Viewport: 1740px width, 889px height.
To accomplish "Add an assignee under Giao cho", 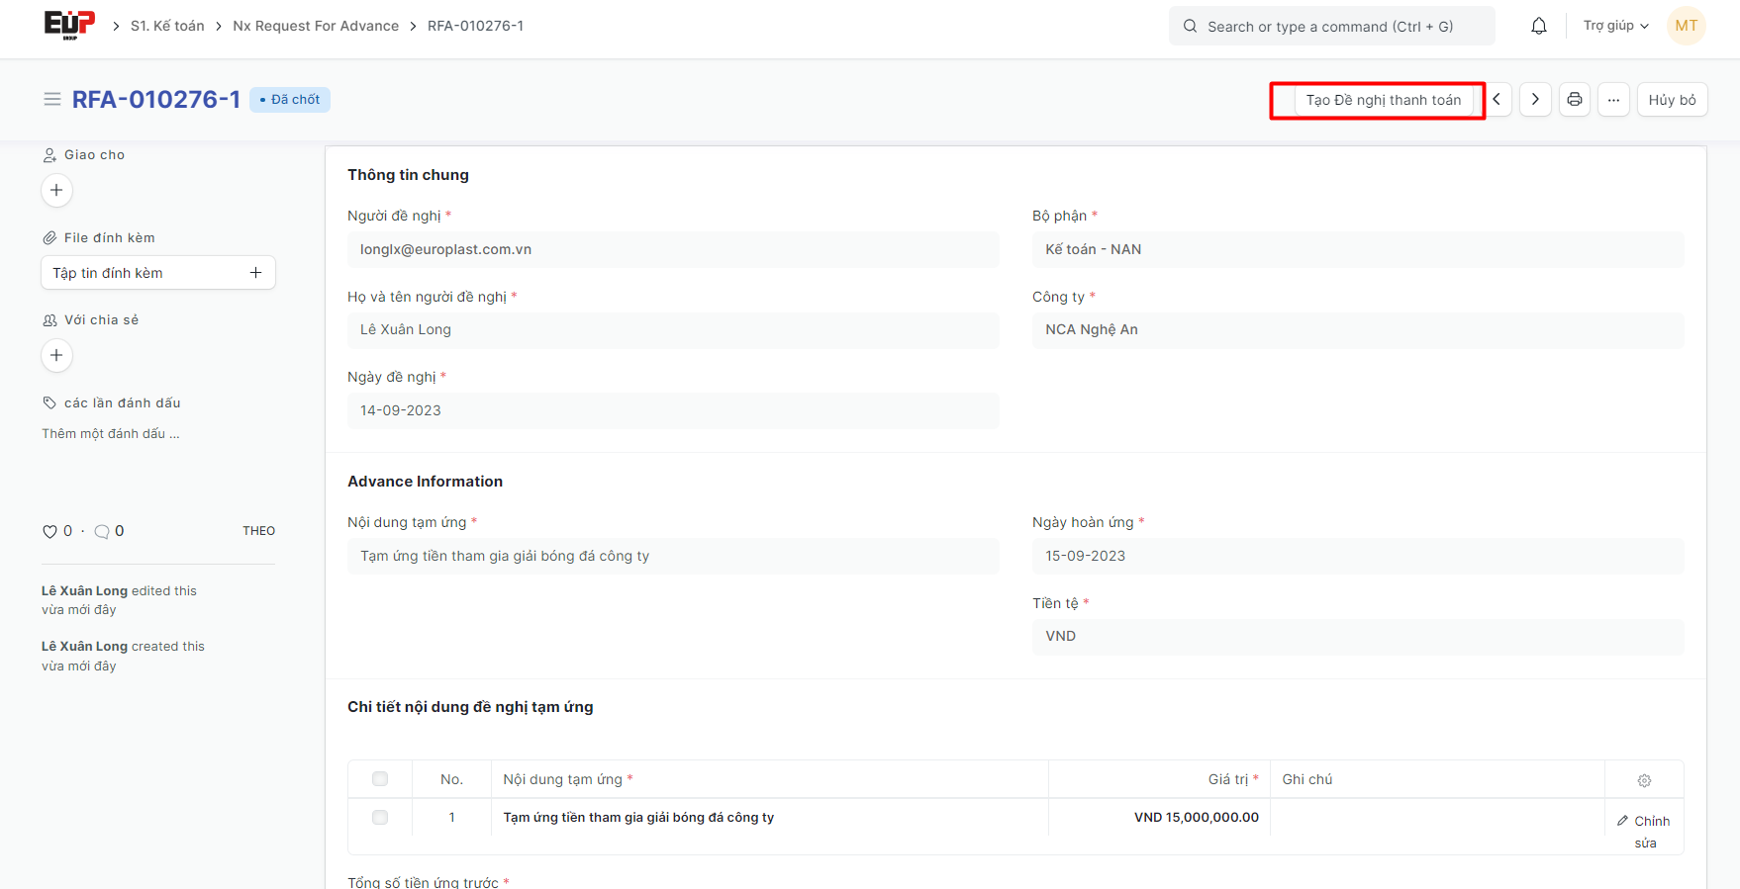I will coord(56,190).
